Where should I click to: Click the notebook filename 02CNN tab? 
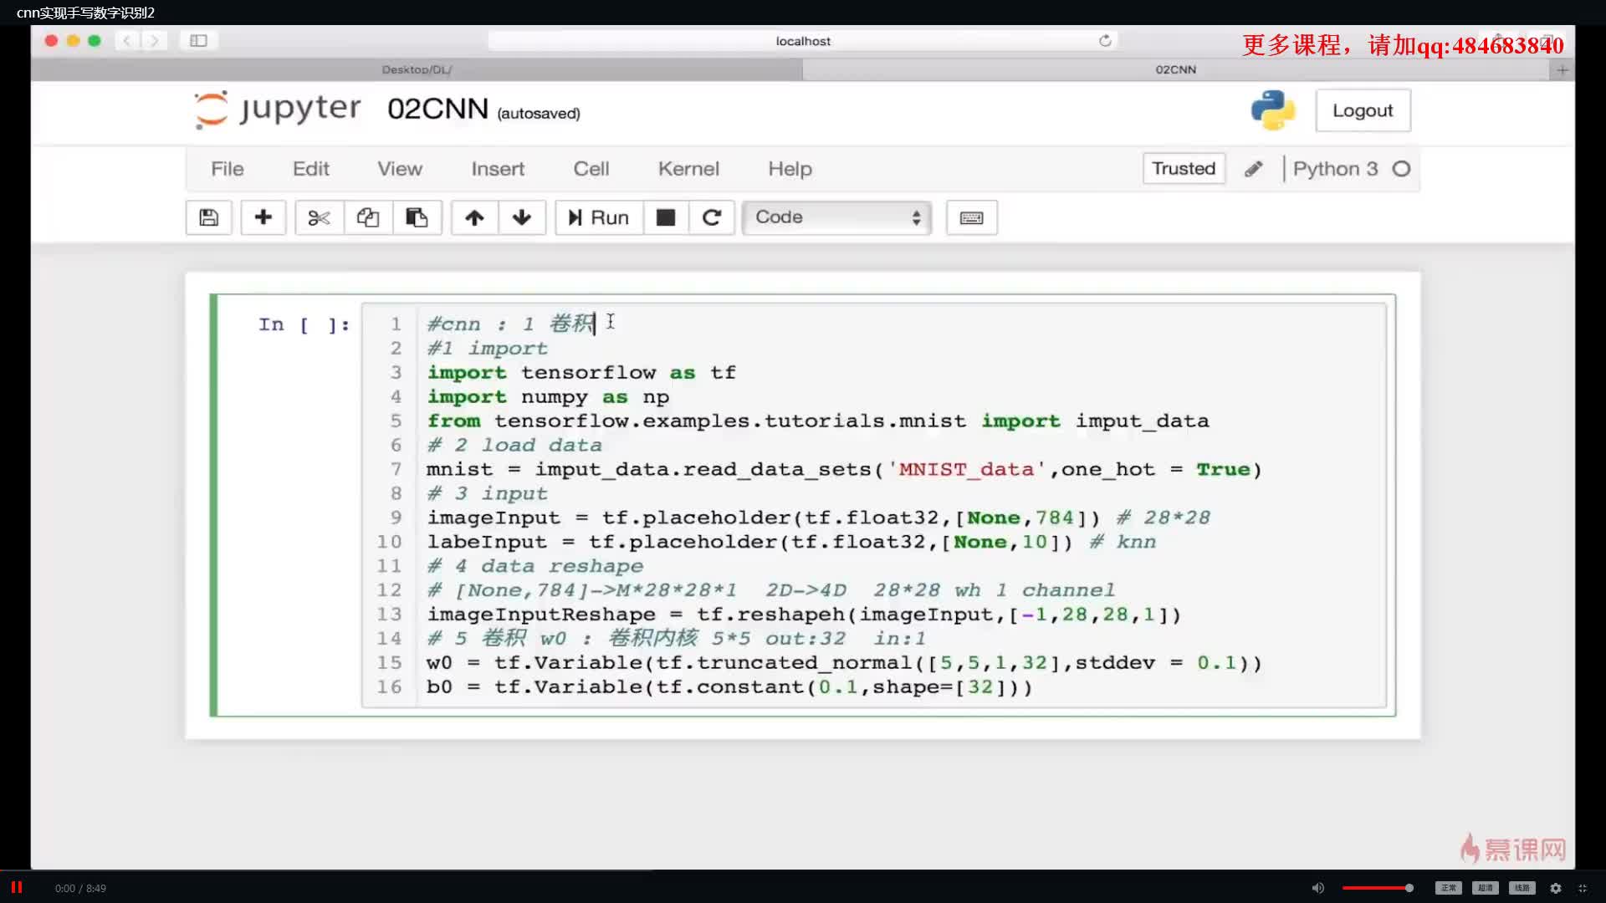click(x=1174, y=69)
